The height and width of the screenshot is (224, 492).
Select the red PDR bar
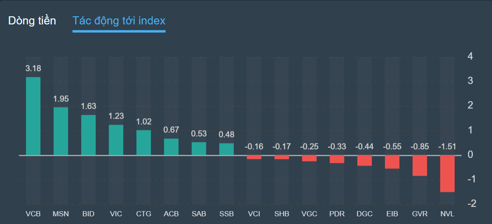point(337,159)
